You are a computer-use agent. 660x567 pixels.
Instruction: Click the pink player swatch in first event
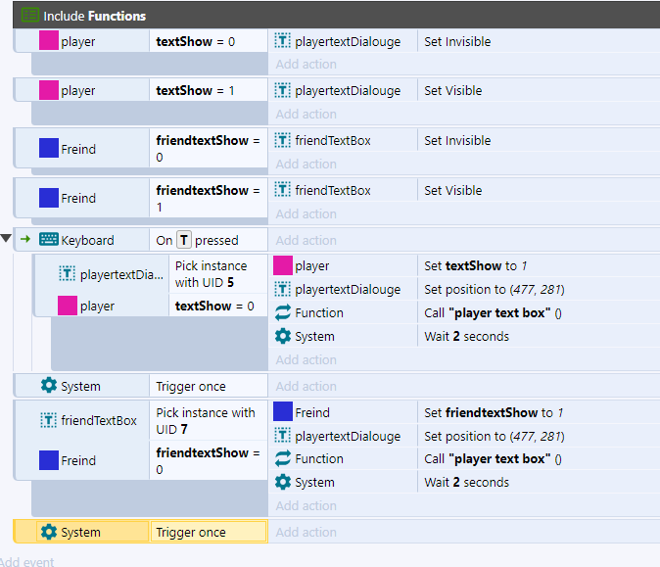tap(48, 42)
